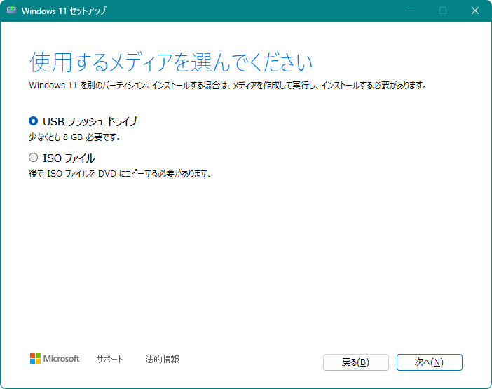Open the 法的情報 link

(162, 359)
